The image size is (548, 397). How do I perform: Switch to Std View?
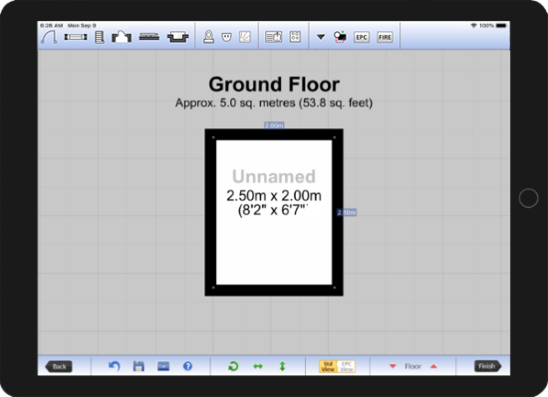click(x=328, y=366)
